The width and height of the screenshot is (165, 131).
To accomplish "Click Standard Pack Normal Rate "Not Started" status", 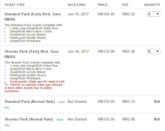I will click(77, 102).
